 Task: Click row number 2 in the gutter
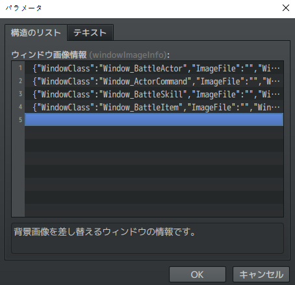[x=20, y=81]
